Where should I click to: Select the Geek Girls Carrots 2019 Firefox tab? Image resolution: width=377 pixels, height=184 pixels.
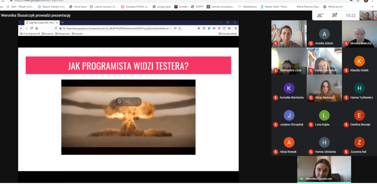(42, 22)
